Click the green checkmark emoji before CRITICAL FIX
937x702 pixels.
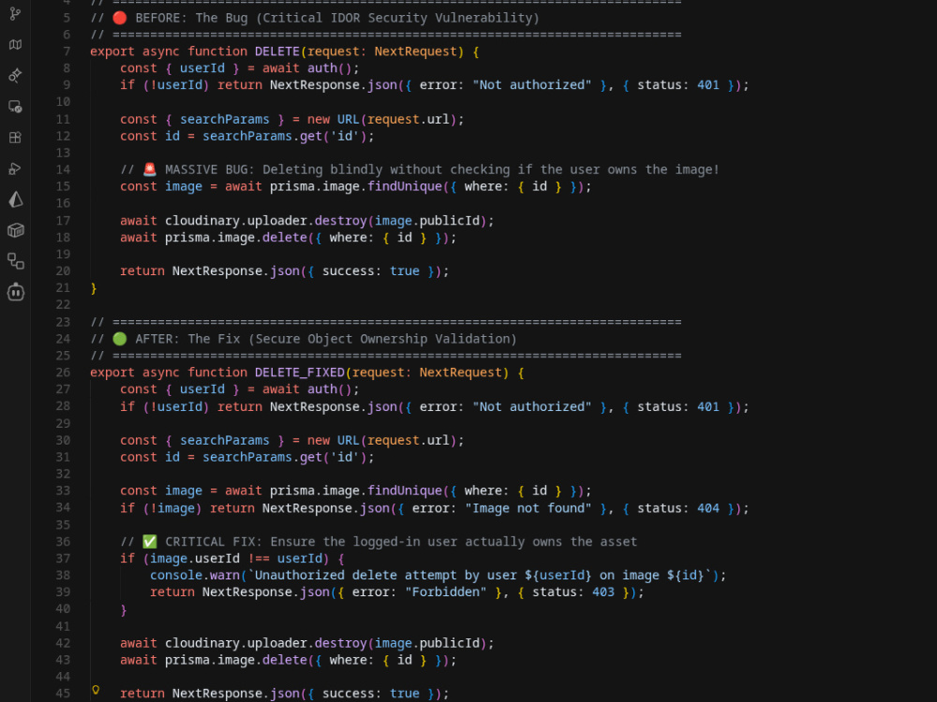tap(150, 541)
